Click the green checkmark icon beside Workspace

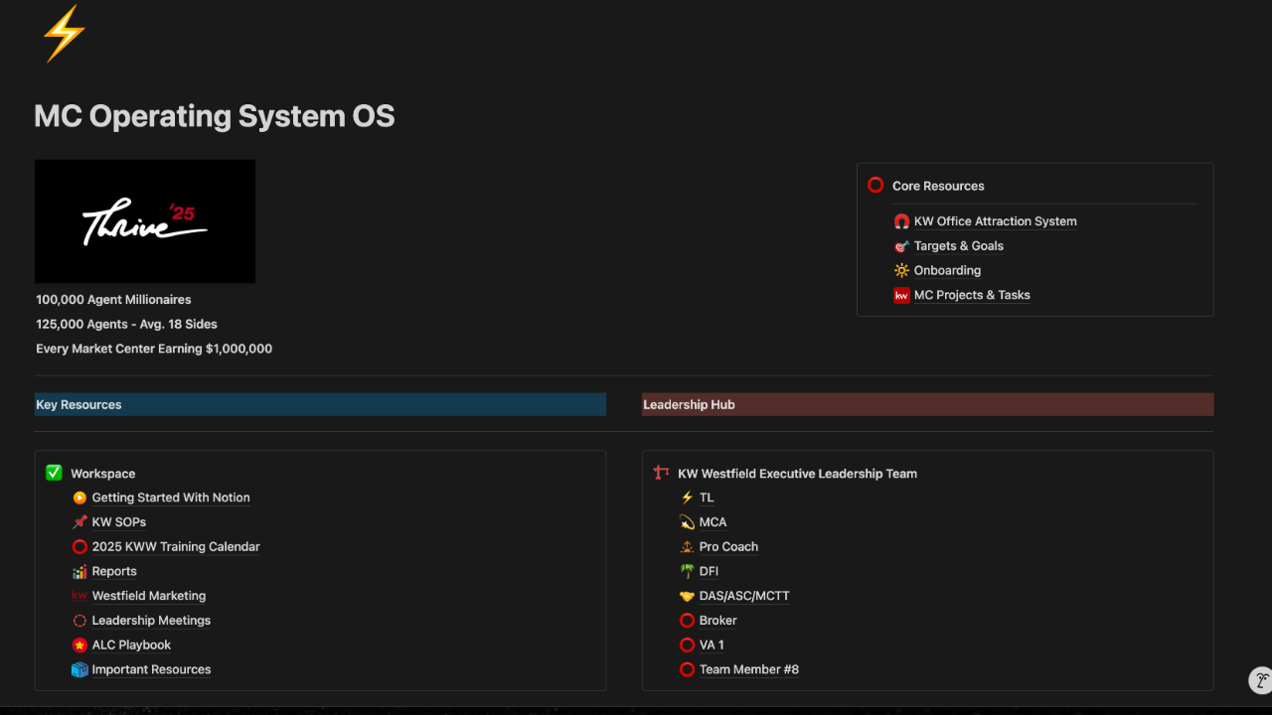[x=54, y=473]
